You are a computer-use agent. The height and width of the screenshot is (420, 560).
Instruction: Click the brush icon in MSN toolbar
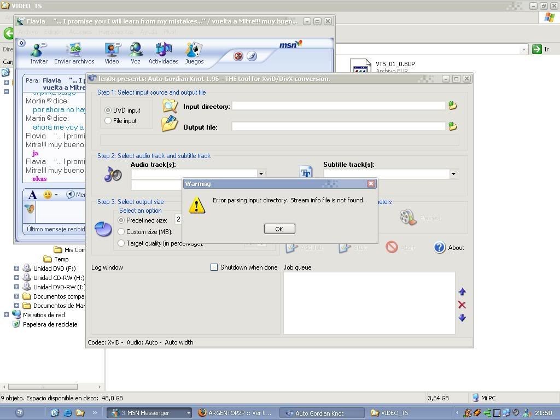tap(252, 56)
